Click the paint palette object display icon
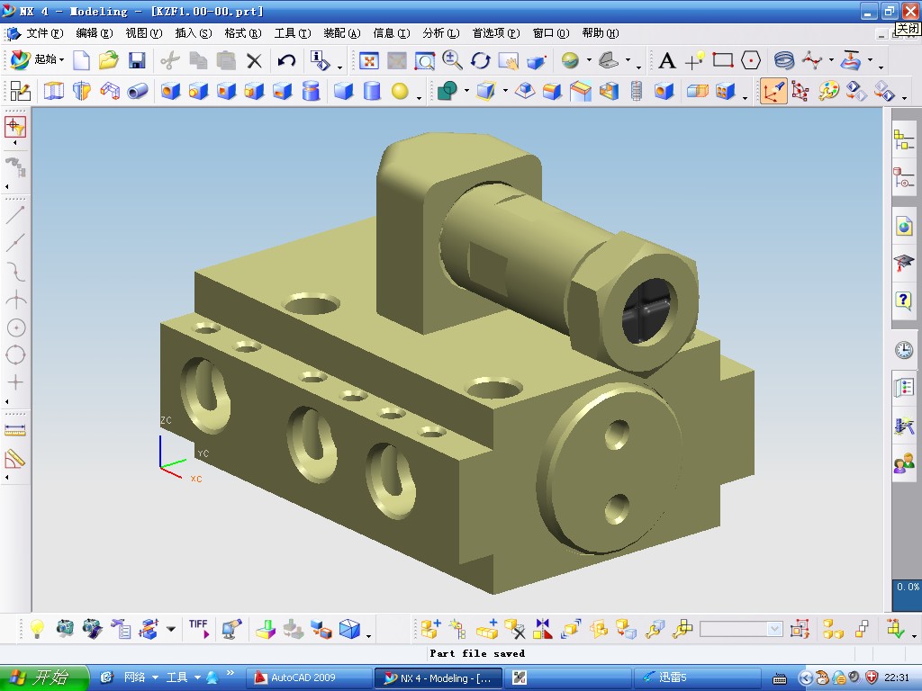Viewport: 922px width, 691px height. pos(828,91)
